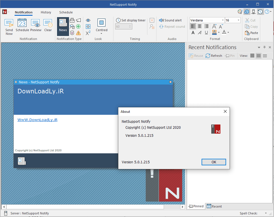
Task: Click the Send Now button
Action: (9, 27)
